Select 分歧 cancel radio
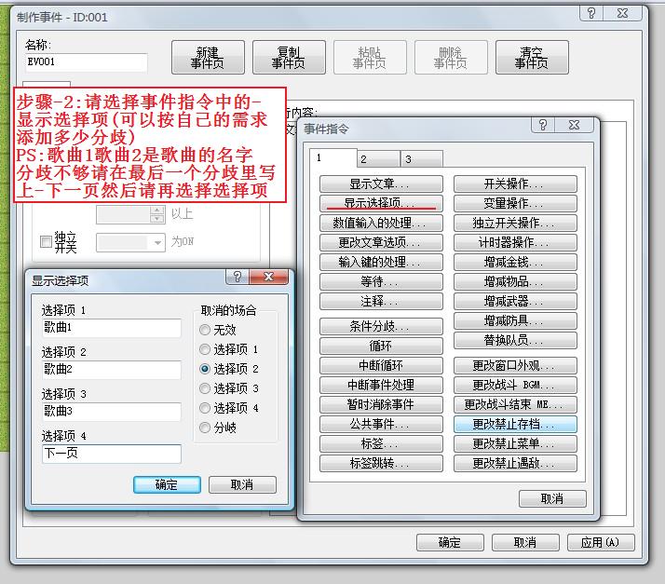665x584 pixels. point(205,428)
